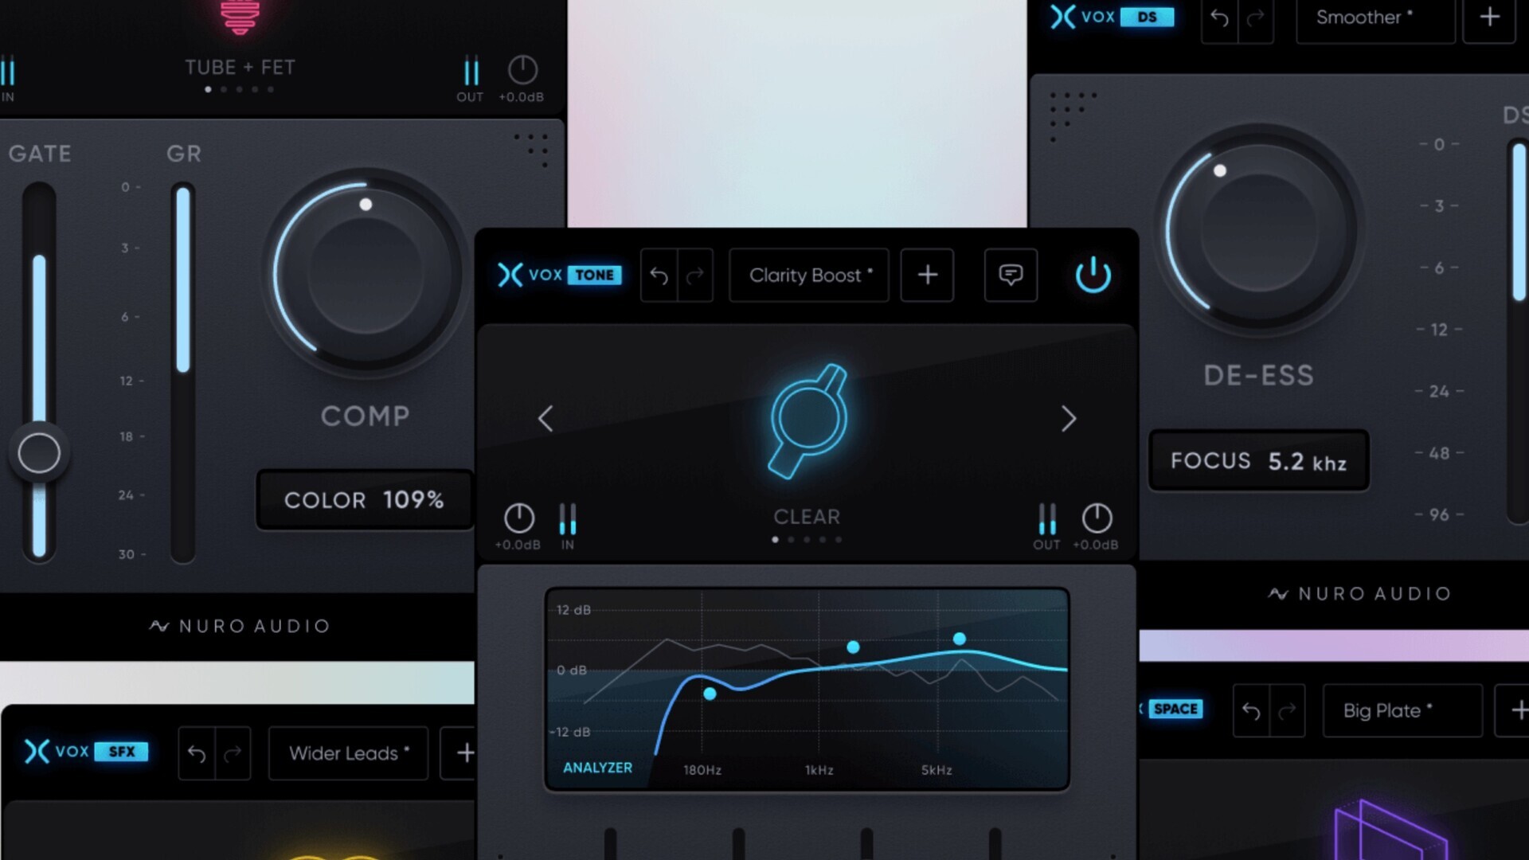
Task: Click the COLOR 109% value field
Action: [x=365, y=500]
